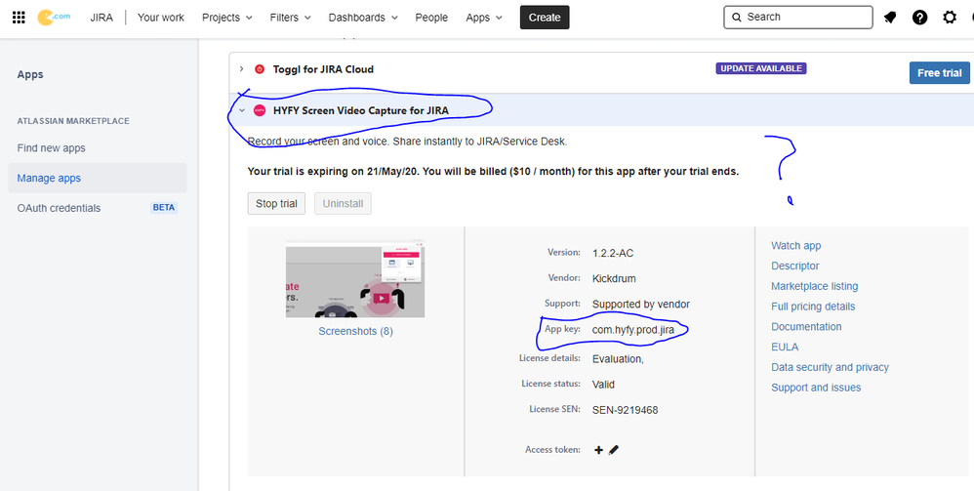The image size is (974, 491).
Task: Select Manage apps in sidebar
Action: click(x=98, y=178)
